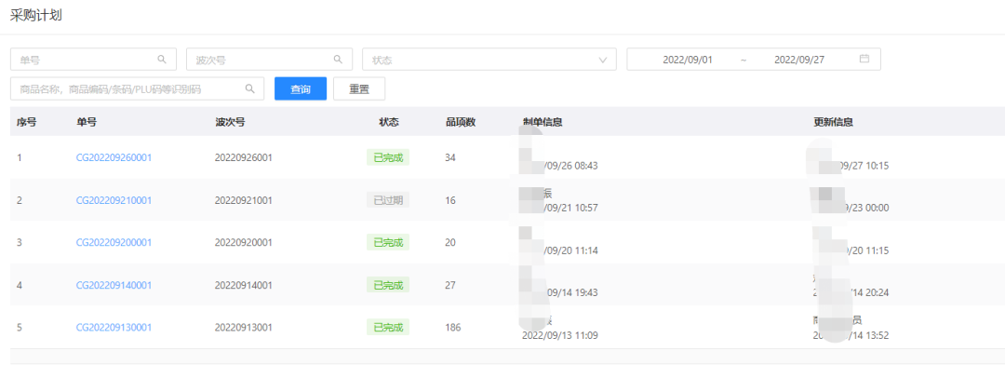Open order CG202209130001
This screenshot has width=1005, height=365.
coord(114,327)
